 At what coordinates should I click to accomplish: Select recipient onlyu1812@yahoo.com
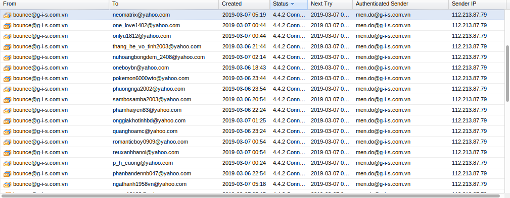click(142, 36)
